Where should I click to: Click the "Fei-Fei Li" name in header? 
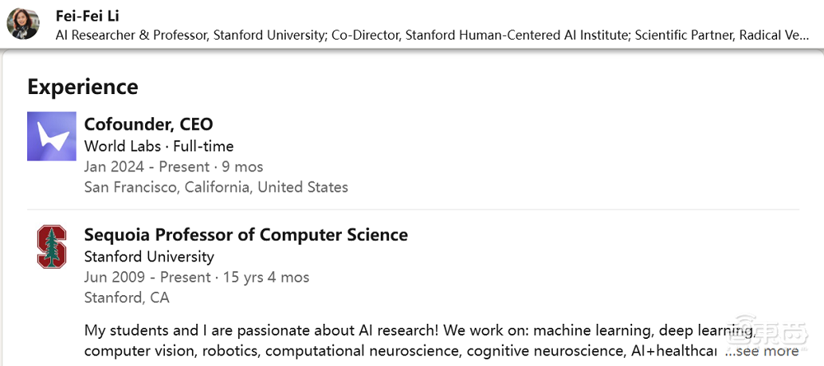[87, 16]
